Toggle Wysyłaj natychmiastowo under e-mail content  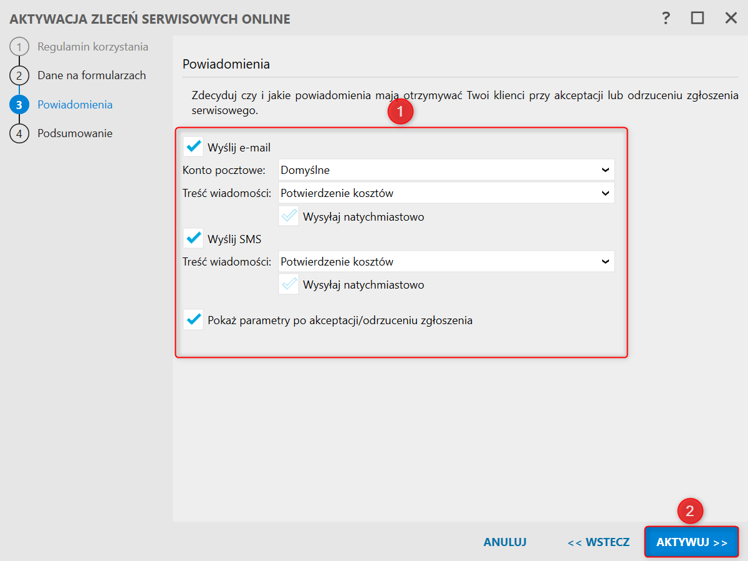tap(289, 216)
